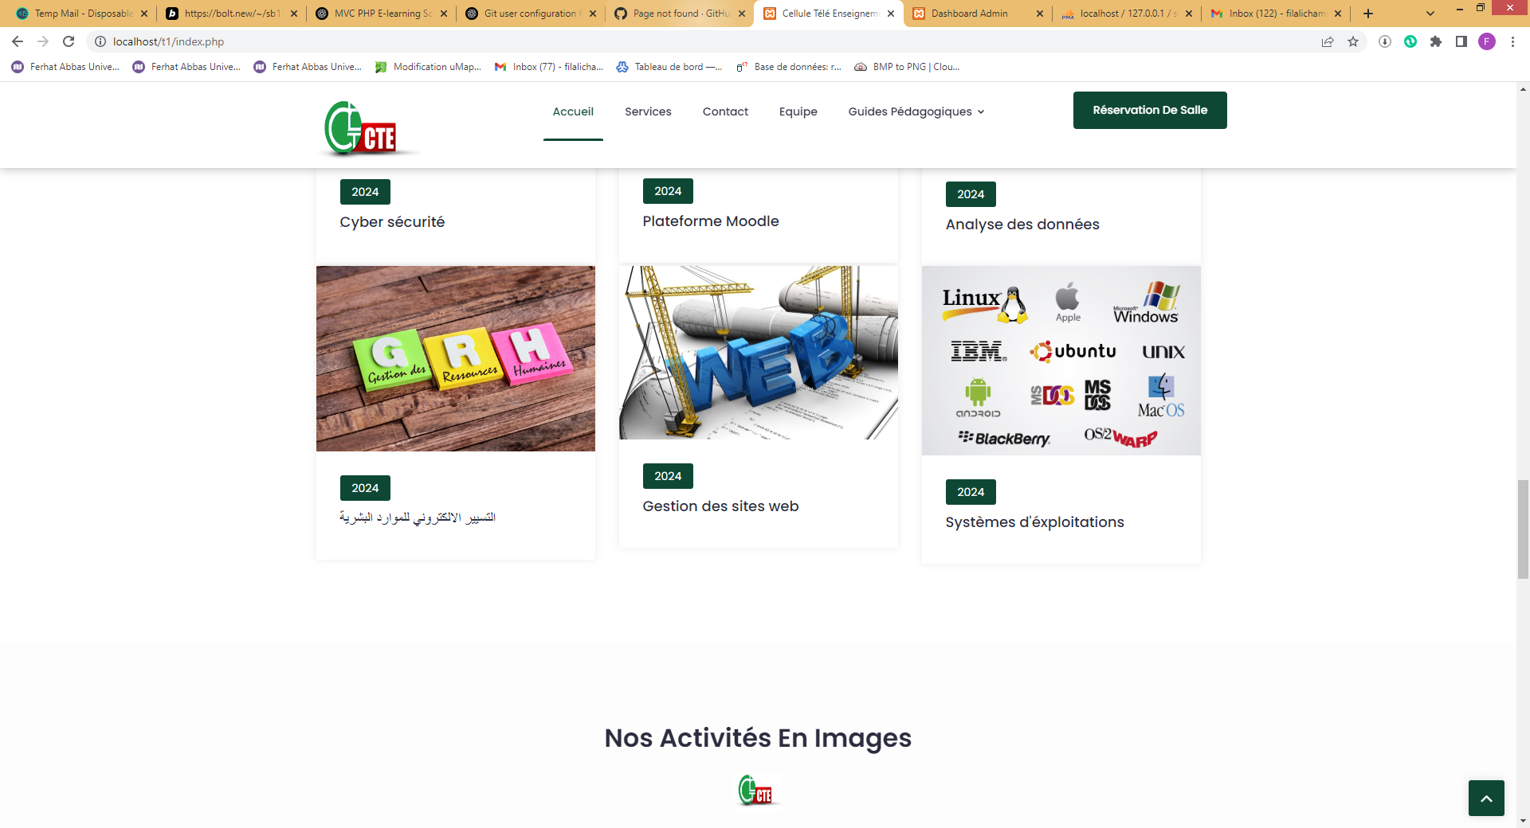Expand the Guides Pédagogiques dropdown
This screenshot has height=828, width=1530.
point(916,111)
